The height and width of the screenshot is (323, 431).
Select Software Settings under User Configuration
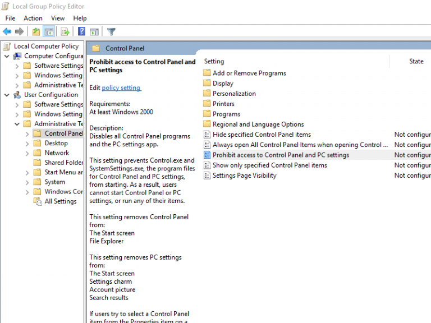coord(58,104)
